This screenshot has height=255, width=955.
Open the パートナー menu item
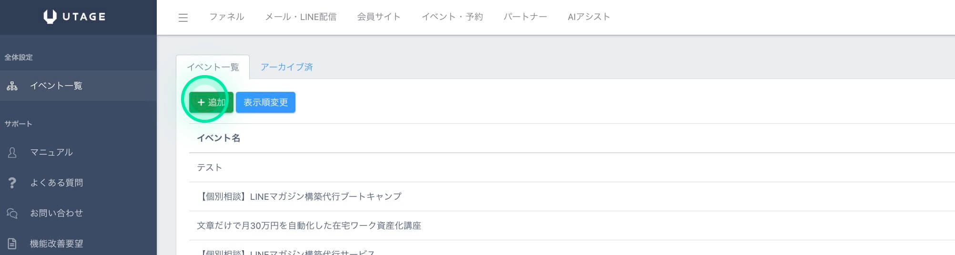[525, 17]
